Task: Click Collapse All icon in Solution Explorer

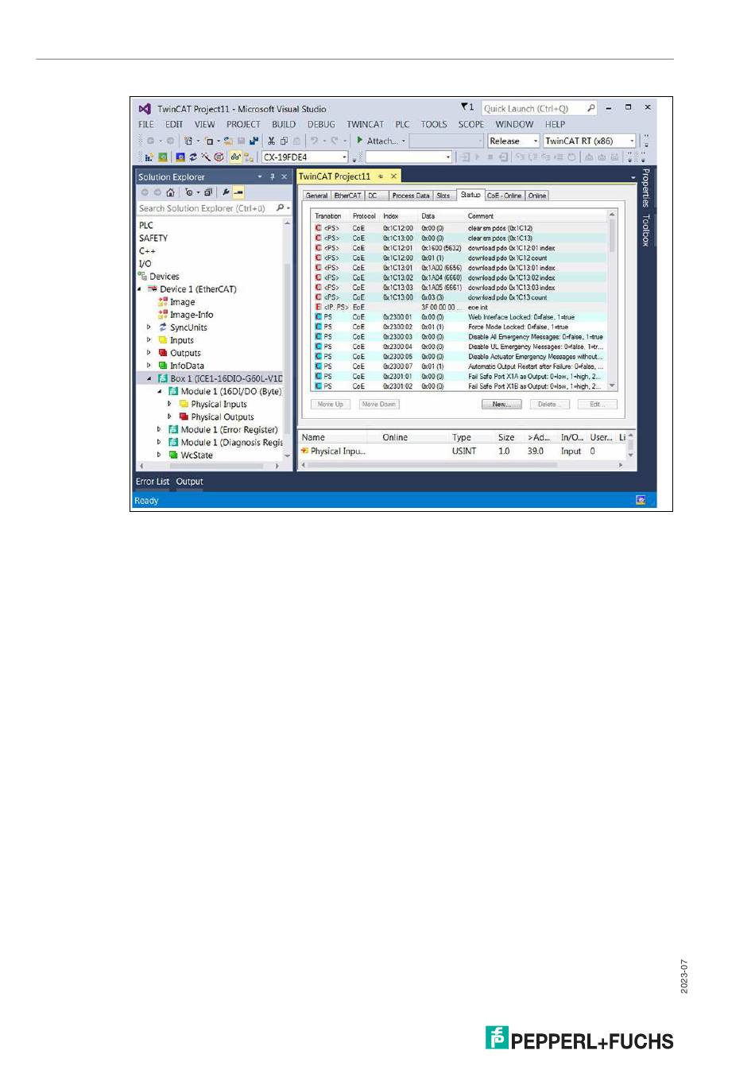Action: pos(208,192)
